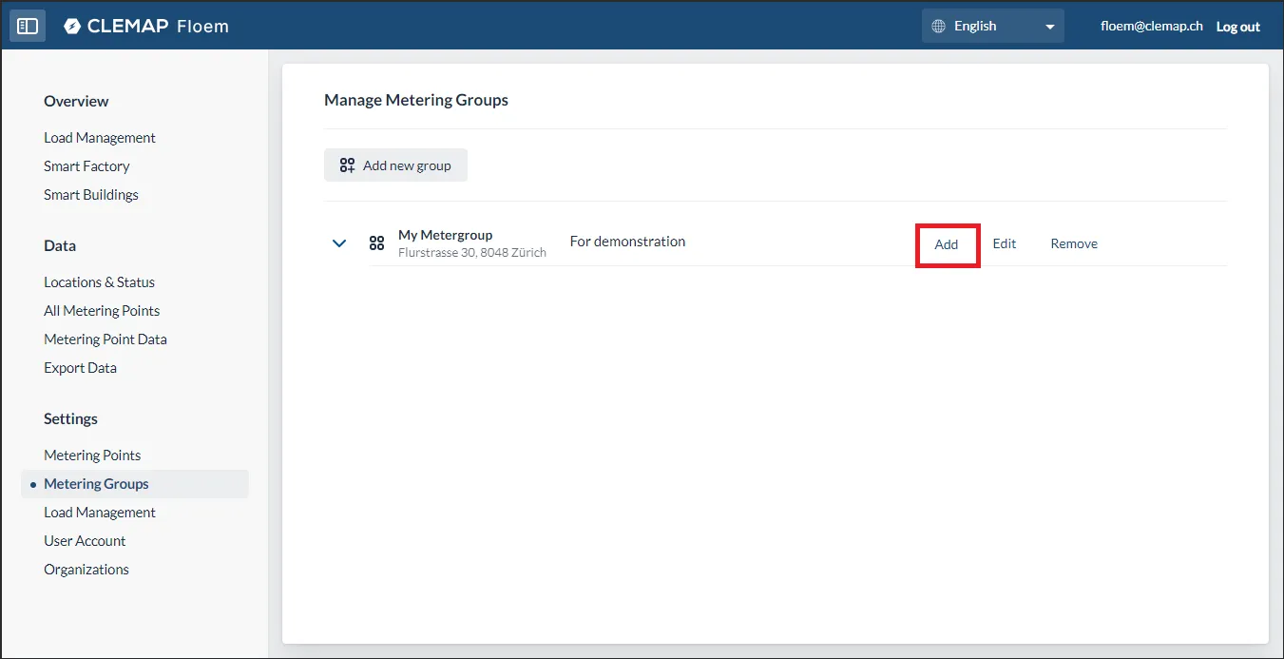Click the Manage Metering Groups heading
The height and width of the screenshot is (659, 1284).
(416, 100)
